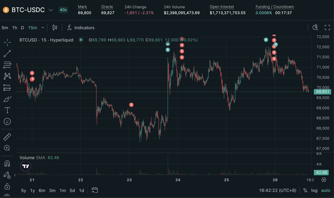The image size is (334, 198).
Task: Switch theme using the moon icon
Action: pos(315,28)
